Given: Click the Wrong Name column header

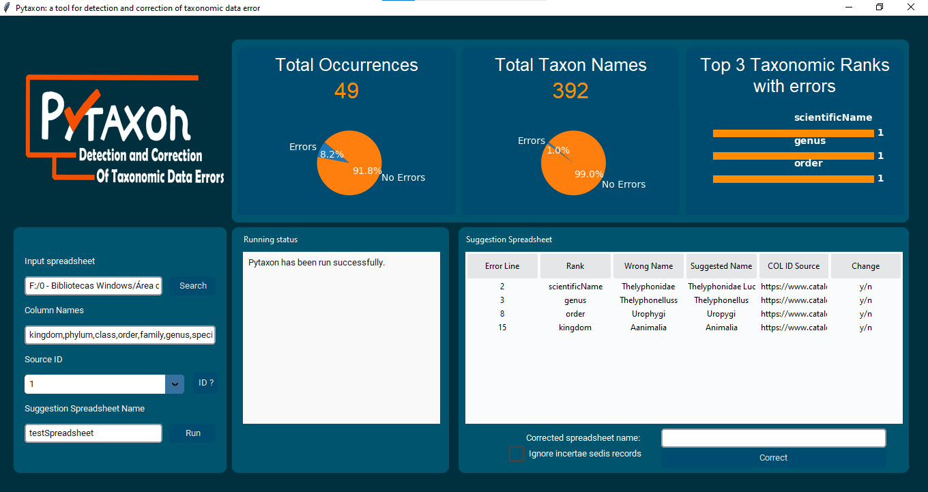Looking at the screenshot, I should [x=648, y=266].
